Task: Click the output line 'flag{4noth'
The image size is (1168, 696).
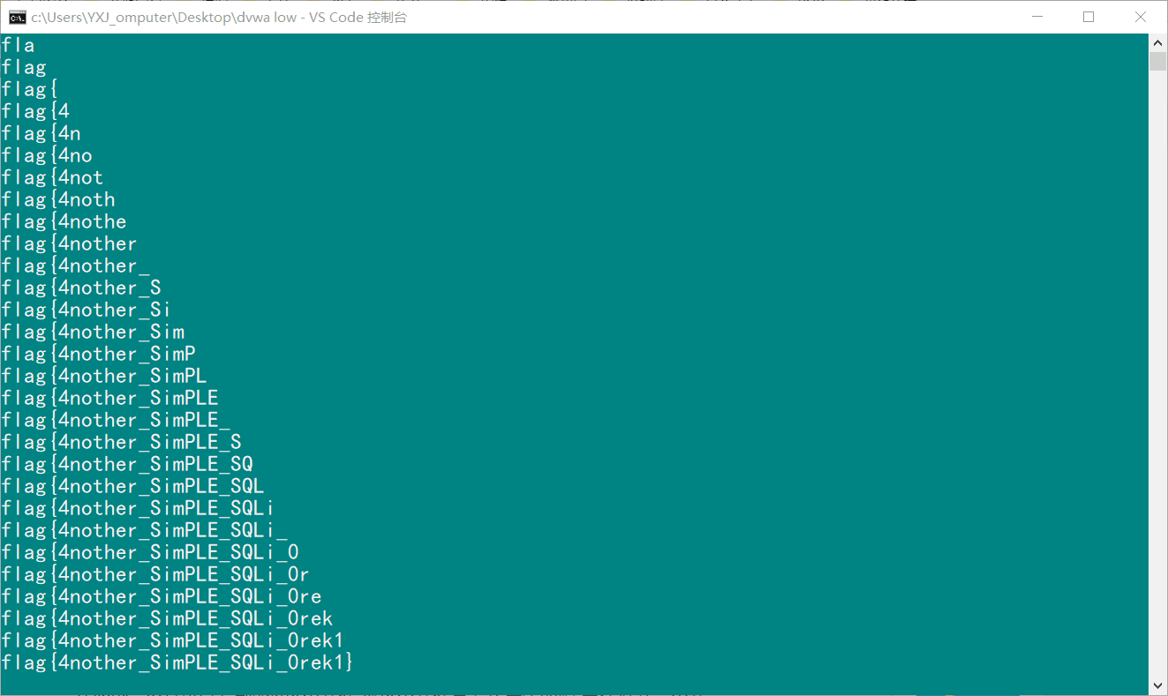Action: (x=58, y=199)
